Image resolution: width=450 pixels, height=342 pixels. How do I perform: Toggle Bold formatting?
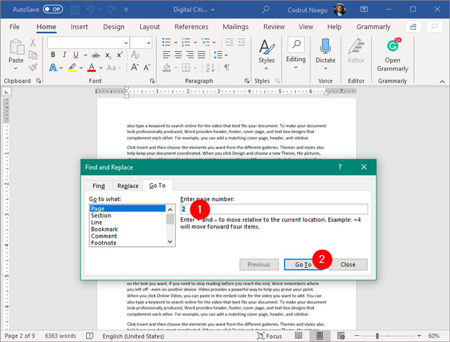[x=53, y=55]
